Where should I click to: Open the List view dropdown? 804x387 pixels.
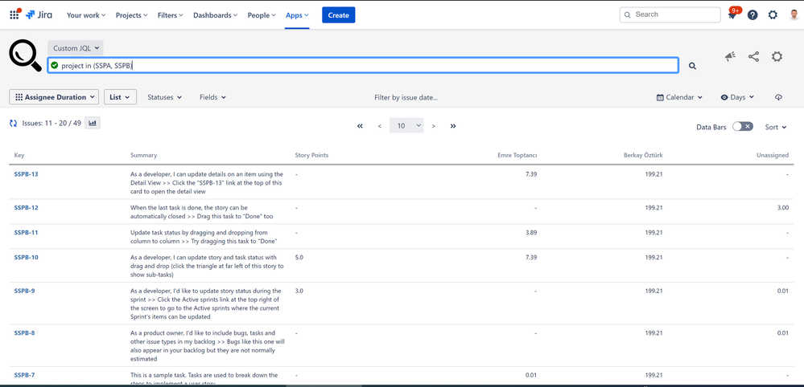tap(121, 97)
